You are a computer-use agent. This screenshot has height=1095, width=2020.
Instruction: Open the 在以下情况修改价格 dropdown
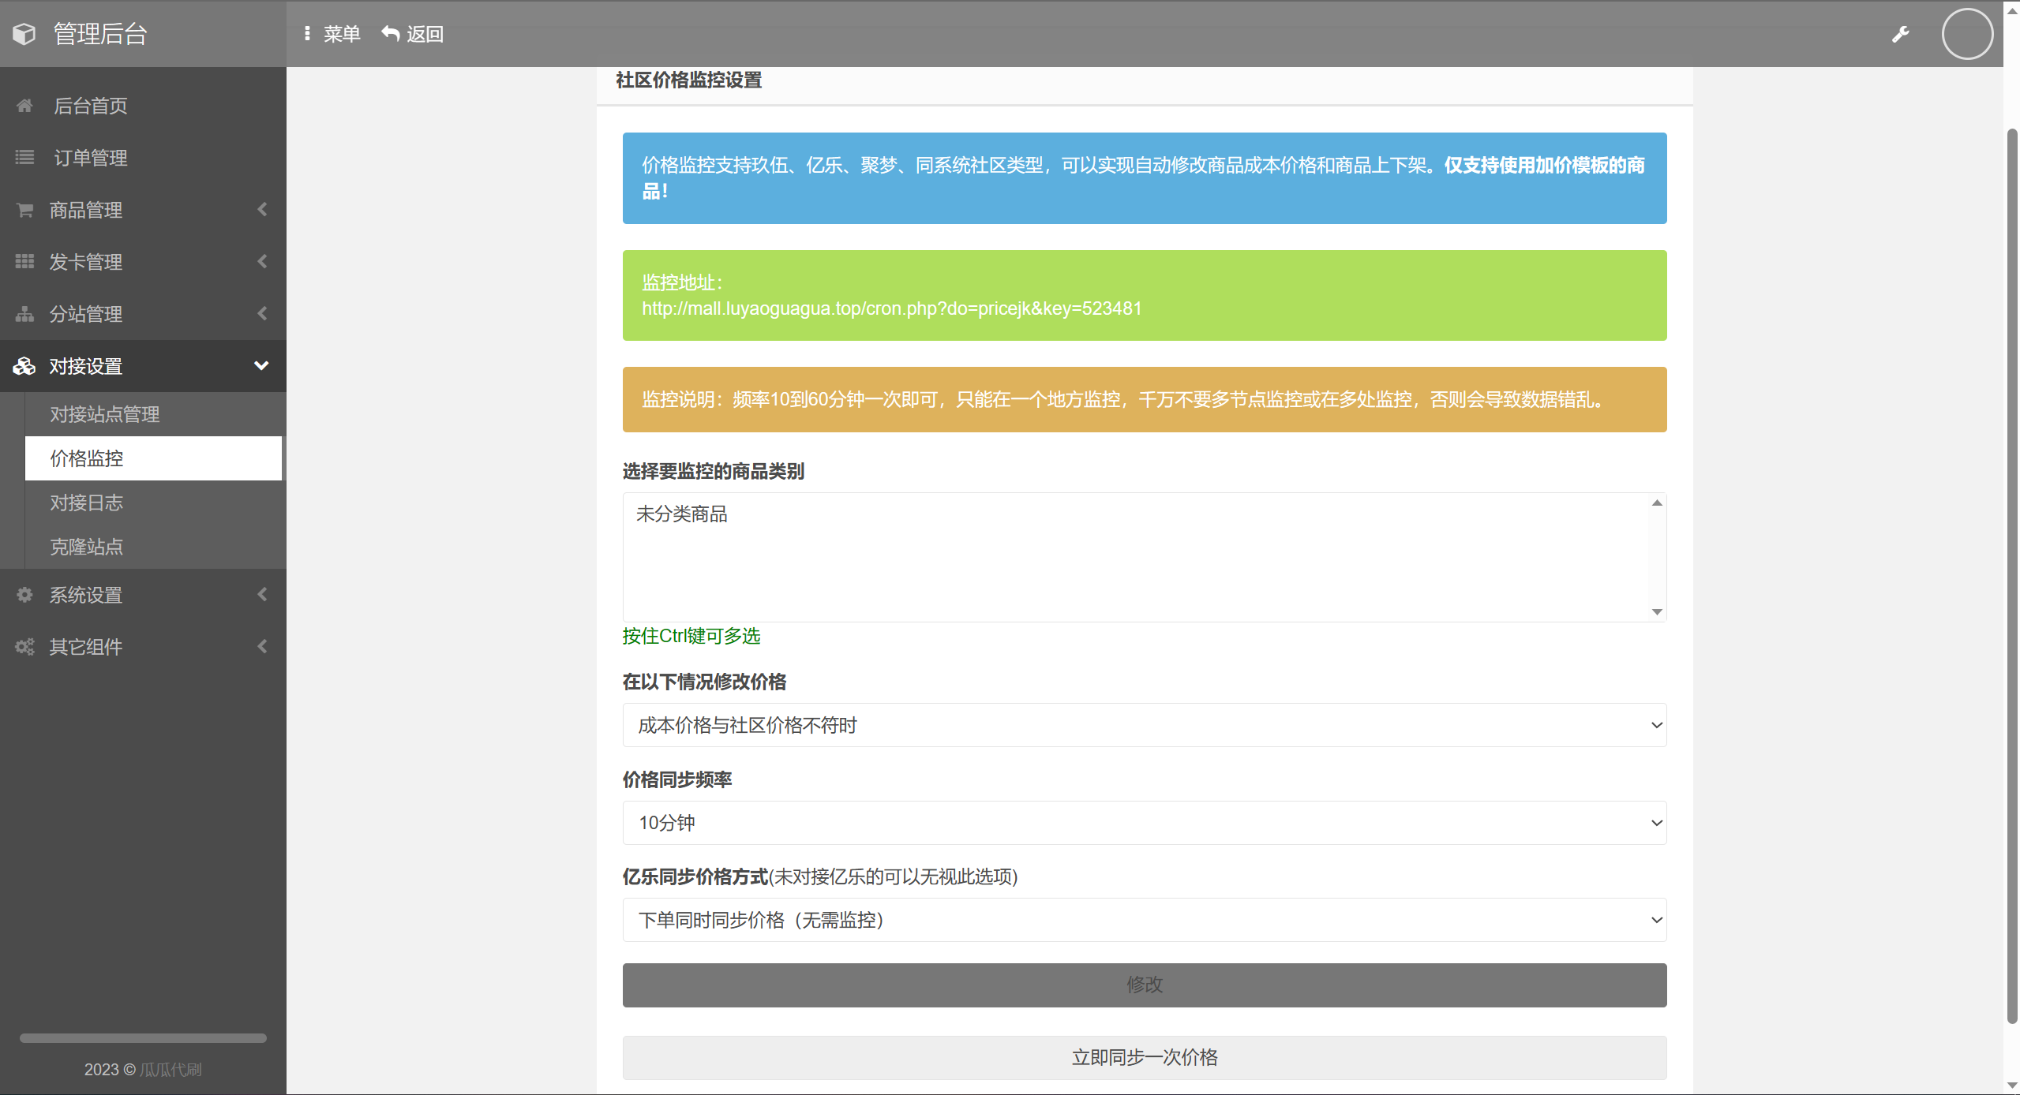pos(1144,725)
